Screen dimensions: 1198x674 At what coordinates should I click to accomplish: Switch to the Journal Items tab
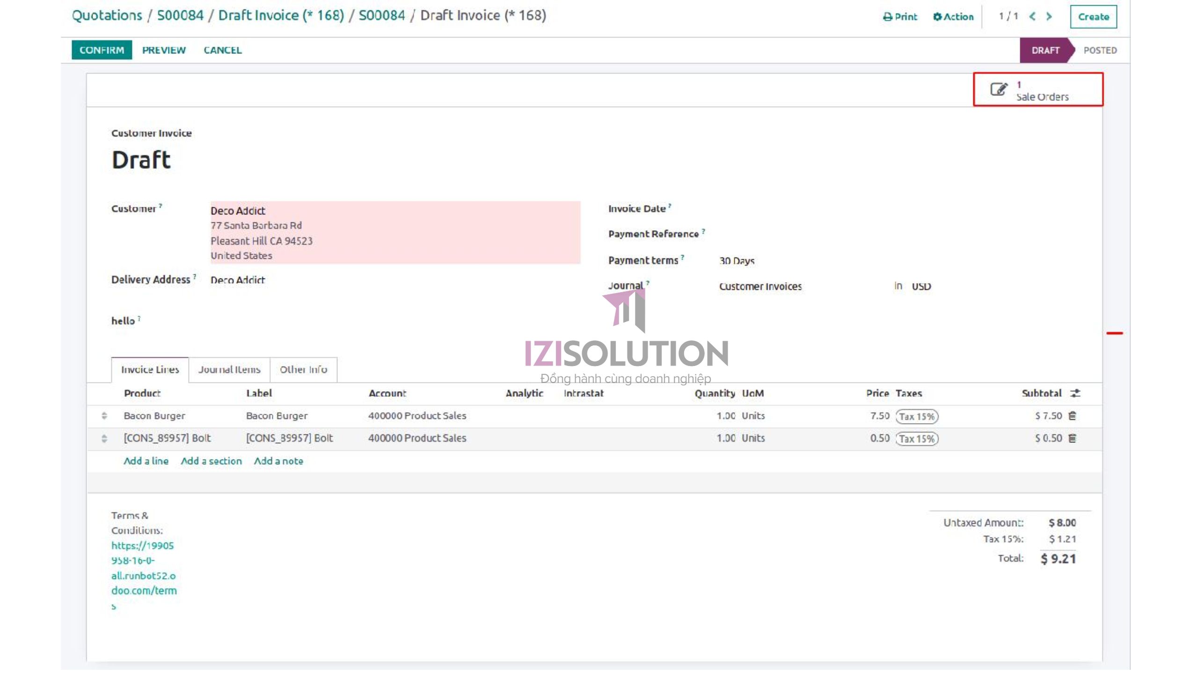[x=229, y=369]
